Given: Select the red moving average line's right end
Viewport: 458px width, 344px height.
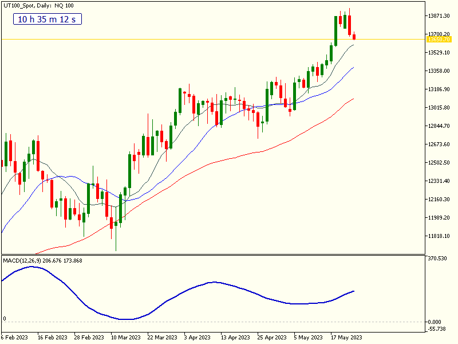Looking at the screenshot, I should point(353,99).
